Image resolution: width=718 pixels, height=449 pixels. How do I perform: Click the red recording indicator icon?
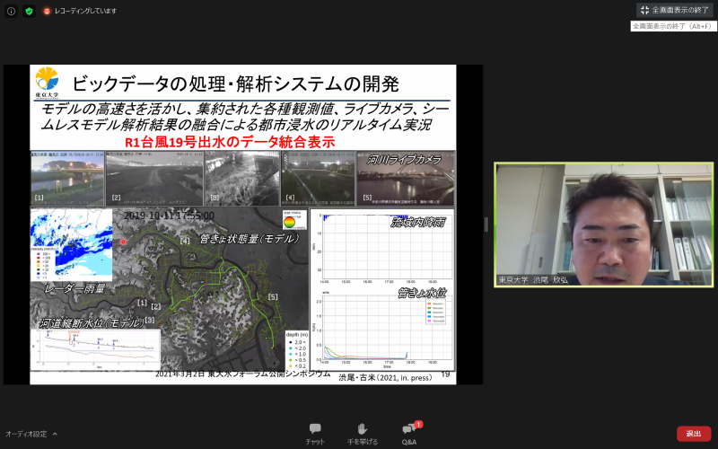(47, 11)
